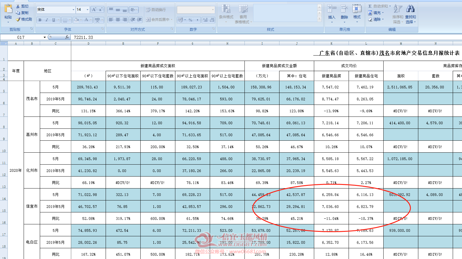
Task: Click the insert function fx icon
Action: tap(67, 37)
